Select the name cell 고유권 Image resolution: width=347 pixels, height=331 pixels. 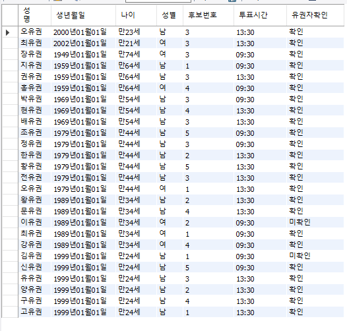point(35,313)
